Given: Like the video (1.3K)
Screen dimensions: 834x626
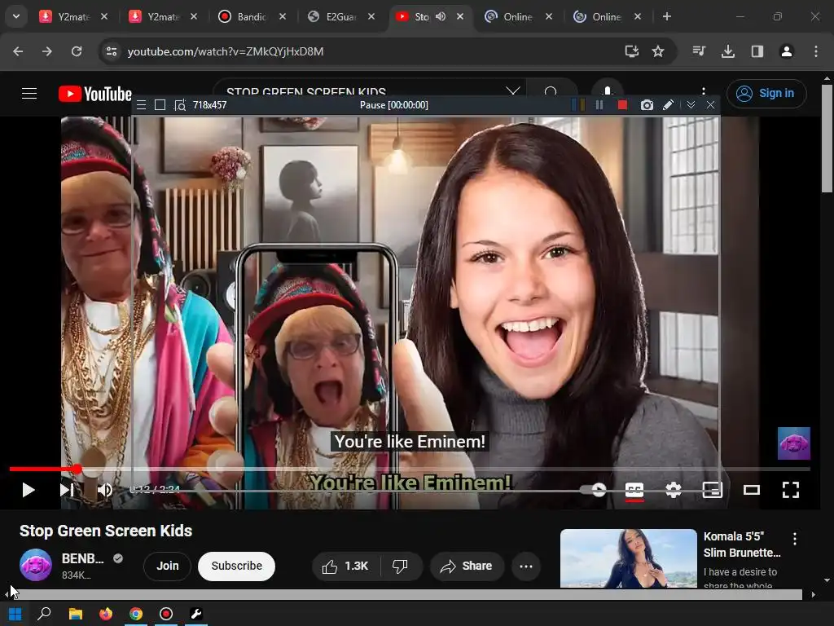Looking at the screenshot, I should tap(345, 566).
